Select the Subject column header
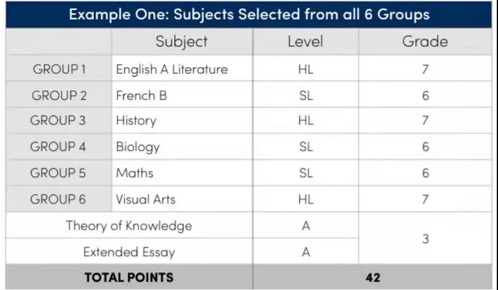Screen dimensions: 498x290 [182, 42]
